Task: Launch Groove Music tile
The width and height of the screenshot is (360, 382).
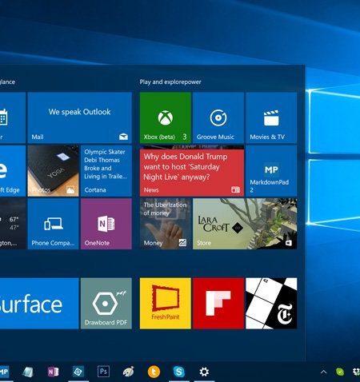Action: coord(218,117)
